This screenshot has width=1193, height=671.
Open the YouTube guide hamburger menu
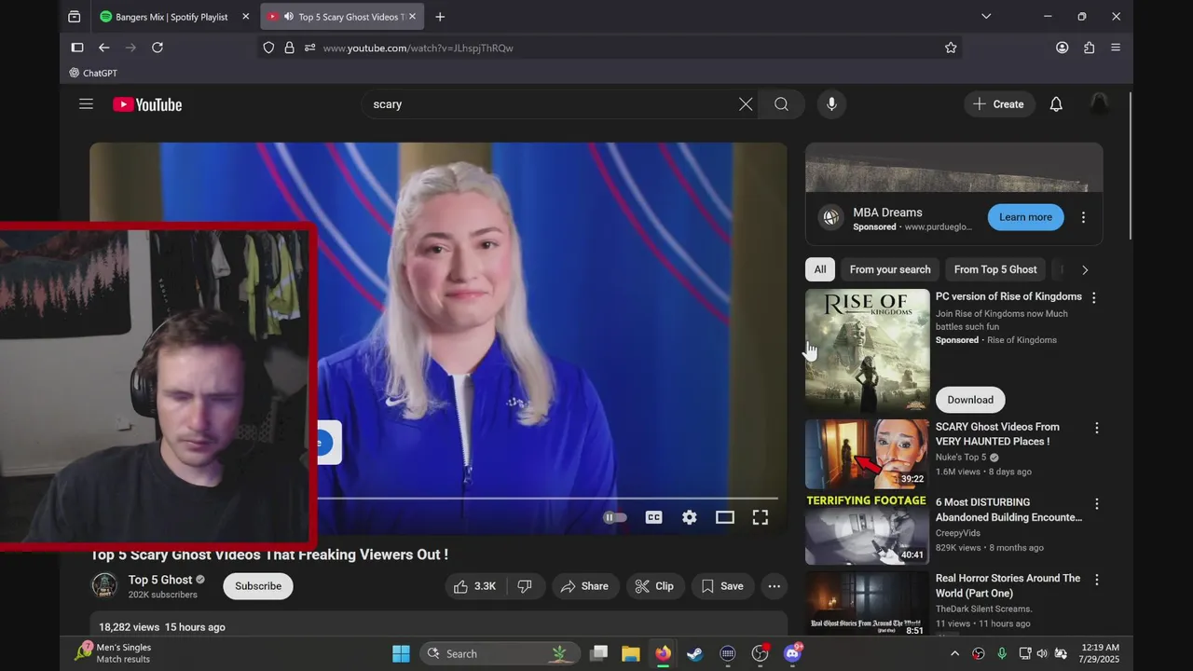pyautogui.click(x=86, y=104)
